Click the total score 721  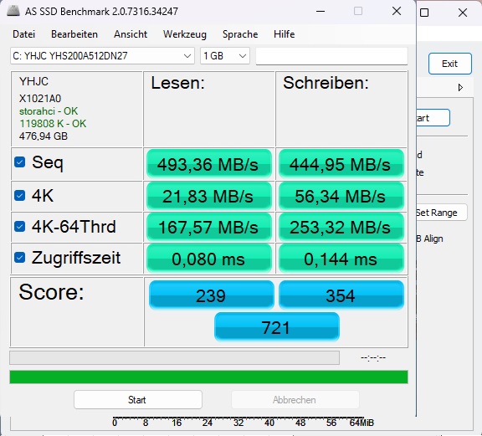(x=277, y=327)
